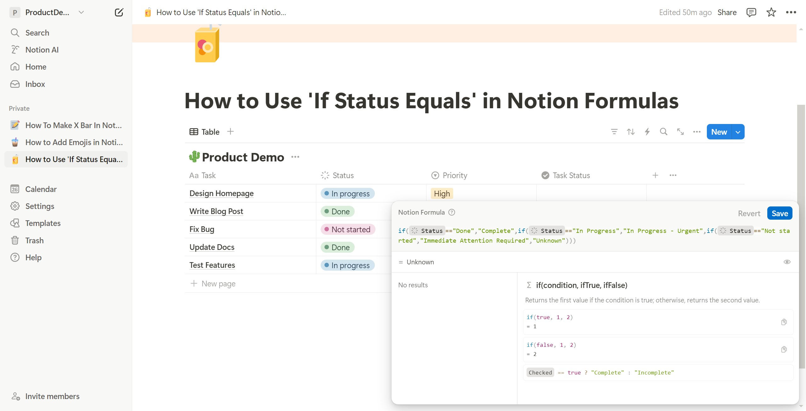Change High priority of Design Homepage
This screenshot has height=411, width=806.
coord(442,194)
